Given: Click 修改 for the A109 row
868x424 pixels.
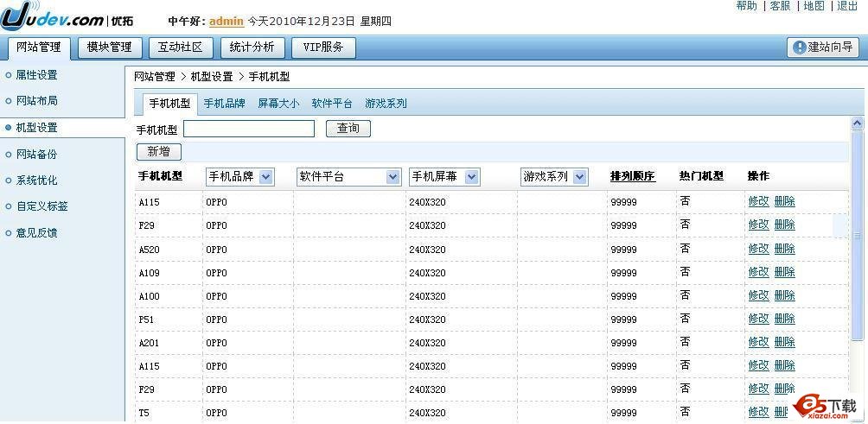Looking at the screenshot, I should [x=758, y=272].
